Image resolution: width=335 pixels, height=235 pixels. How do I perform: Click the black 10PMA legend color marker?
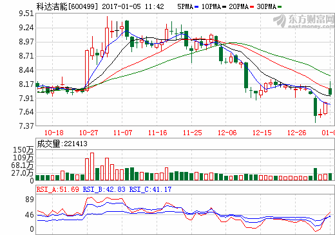click(224, 7)
